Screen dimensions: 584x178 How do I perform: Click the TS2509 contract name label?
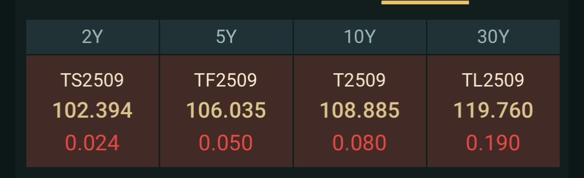93,80
